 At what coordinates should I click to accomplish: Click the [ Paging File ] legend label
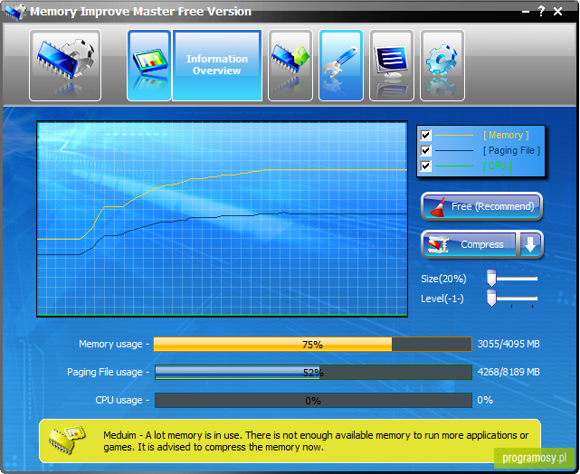coord(511,150)
